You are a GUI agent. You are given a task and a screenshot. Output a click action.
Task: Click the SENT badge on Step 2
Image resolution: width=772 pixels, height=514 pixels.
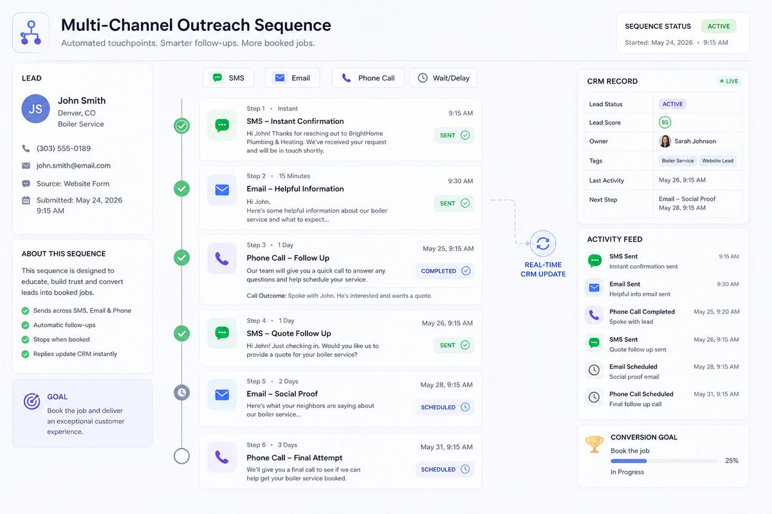[x=454, y=203]
